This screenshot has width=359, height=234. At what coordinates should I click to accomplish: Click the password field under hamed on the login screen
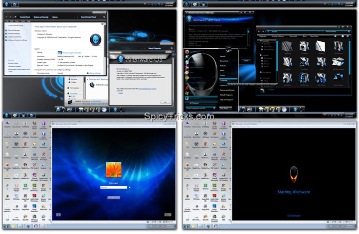pyautogui.click(x=114, y=187)
